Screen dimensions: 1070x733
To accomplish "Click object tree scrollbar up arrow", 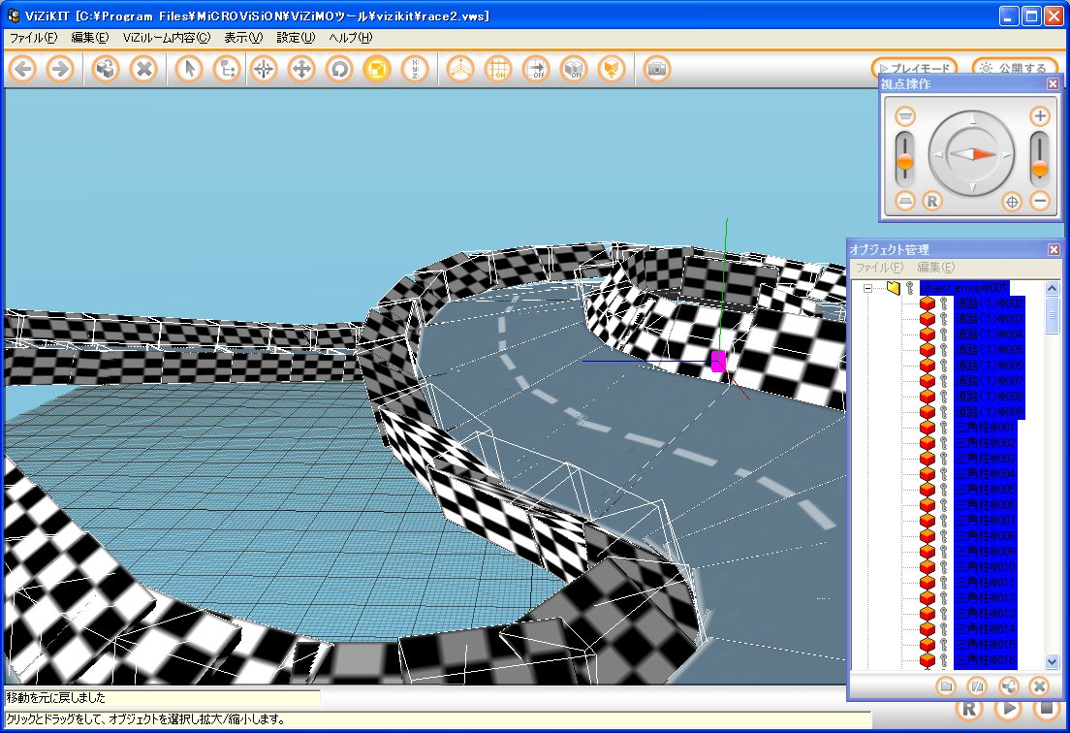I will tap(1052, 288).
